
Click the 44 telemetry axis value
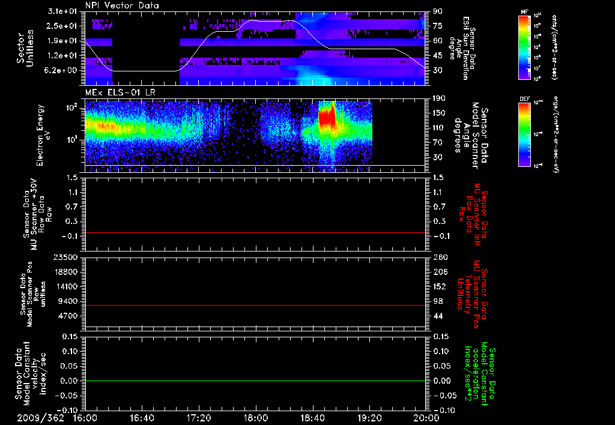(438, 316)
